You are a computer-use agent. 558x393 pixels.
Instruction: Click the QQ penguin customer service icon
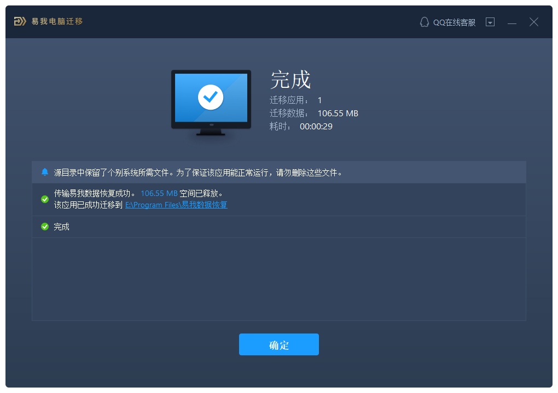424,22
